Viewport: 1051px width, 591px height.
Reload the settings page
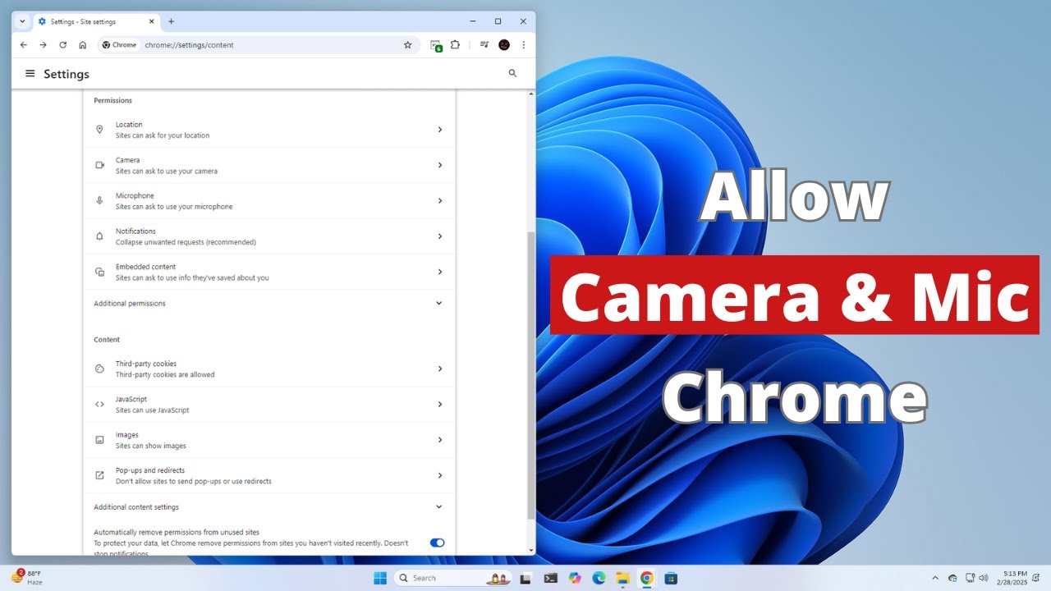[62, 45]
